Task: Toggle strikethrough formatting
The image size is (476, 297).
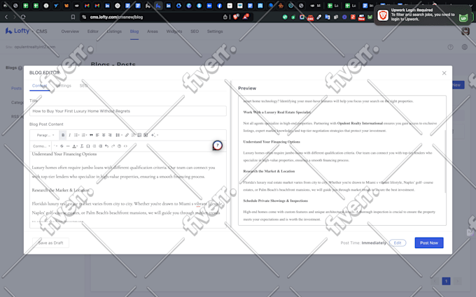Action: [62, 146]
